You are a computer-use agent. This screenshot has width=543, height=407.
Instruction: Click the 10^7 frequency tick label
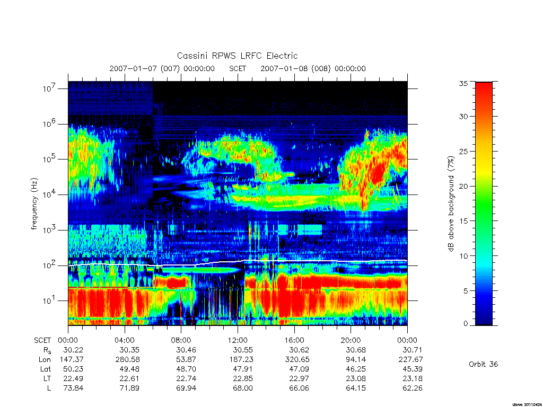[x=49, y=89]
